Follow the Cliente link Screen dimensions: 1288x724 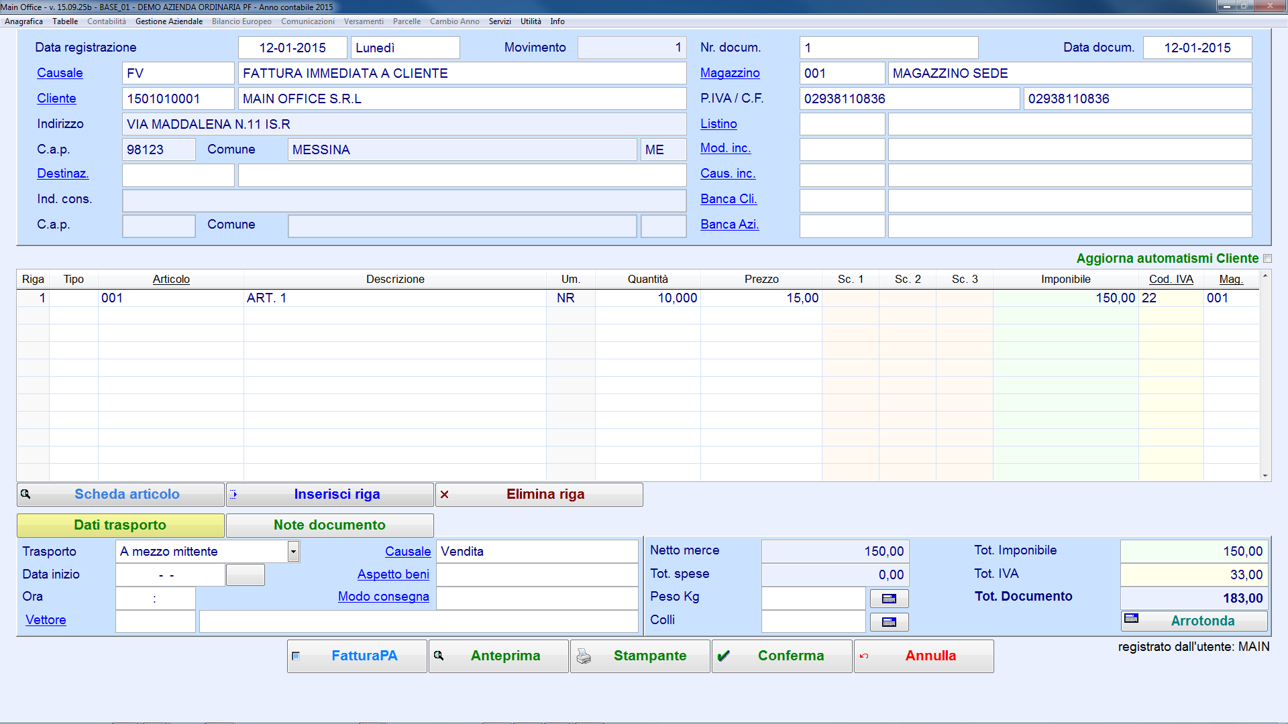click(x=56, y=99)
